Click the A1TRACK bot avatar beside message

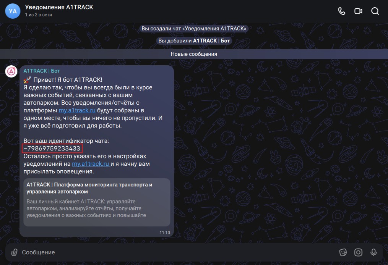coord(11,71)
